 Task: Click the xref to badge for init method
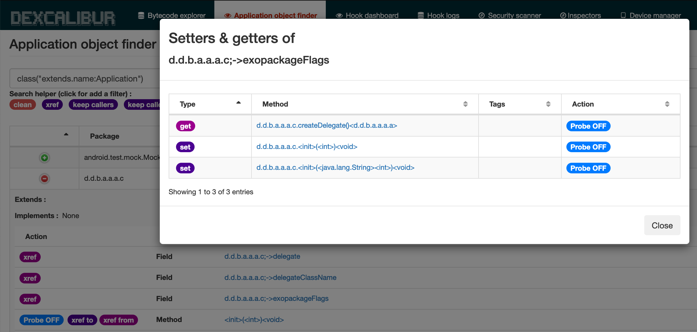[82, 320]
